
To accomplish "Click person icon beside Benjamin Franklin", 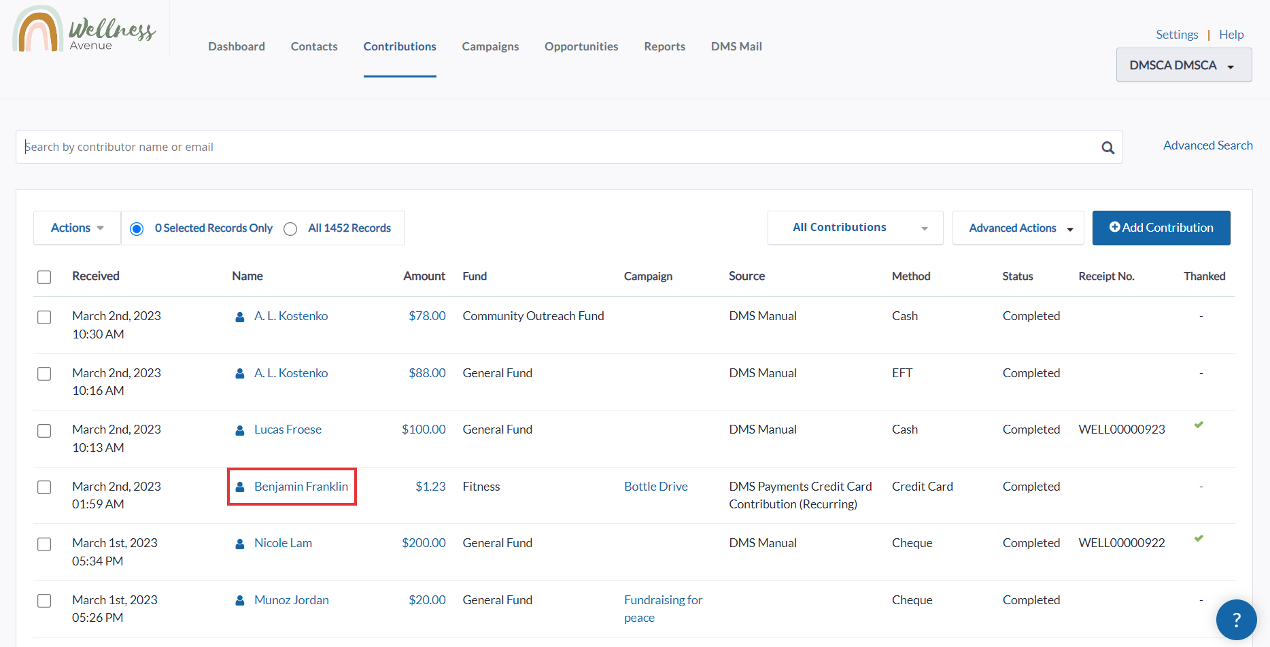I will pyautogui.click(x=240, y=487).
